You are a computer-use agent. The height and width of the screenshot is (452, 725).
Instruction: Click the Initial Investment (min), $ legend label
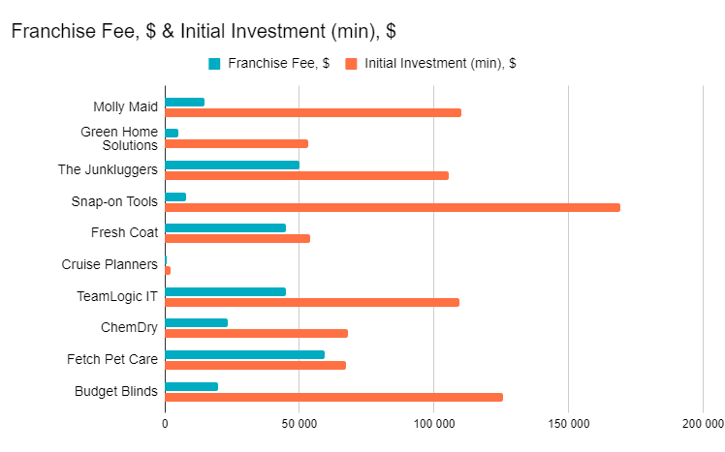[x=440, y=63]
